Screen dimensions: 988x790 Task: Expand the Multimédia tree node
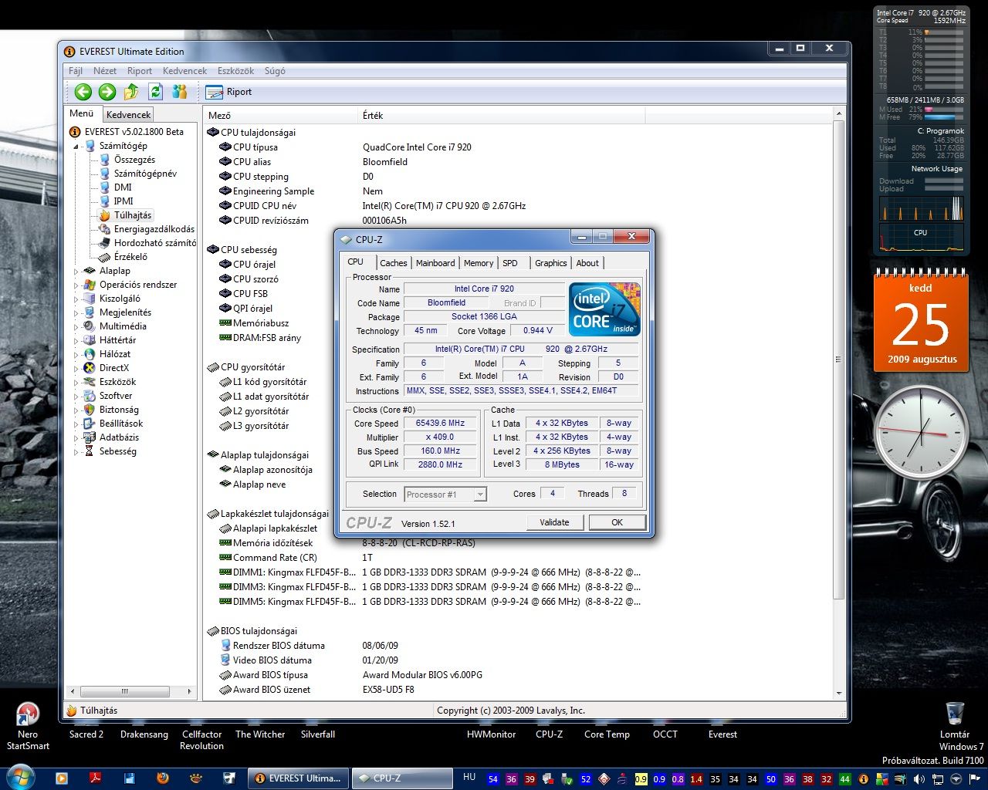pos(76,326)
